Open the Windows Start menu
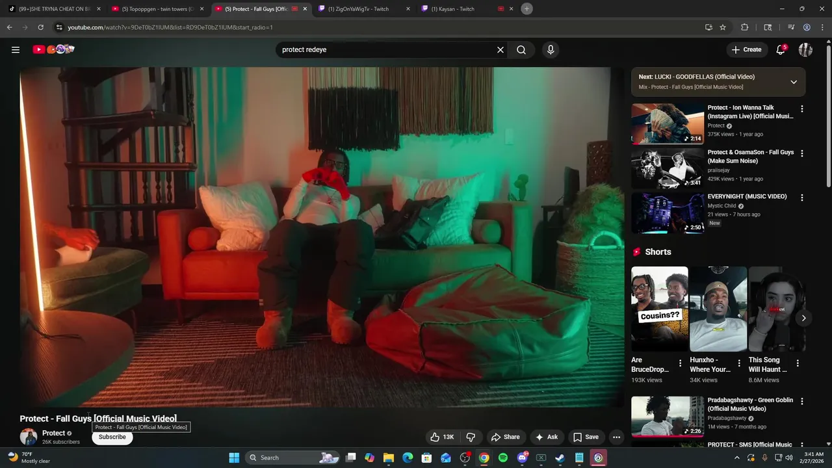 (x=234, y=458)
